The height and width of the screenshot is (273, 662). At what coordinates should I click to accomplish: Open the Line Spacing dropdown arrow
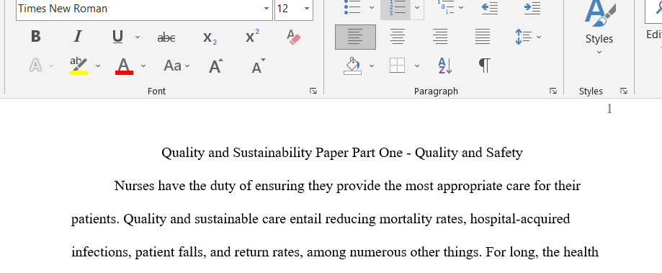click(539, 37)
